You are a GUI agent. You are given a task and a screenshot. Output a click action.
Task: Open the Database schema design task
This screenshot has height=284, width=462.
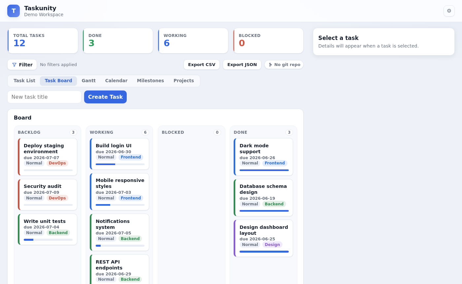pyautogui.click(x=263, y=198)
